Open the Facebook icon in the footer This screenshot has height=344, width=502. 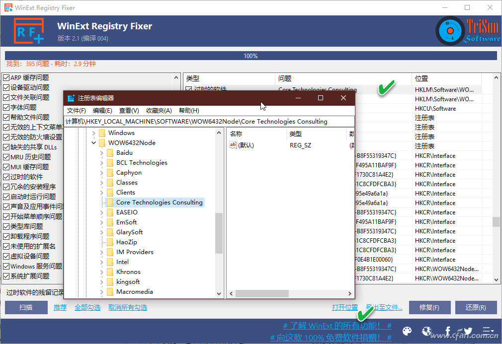447,331
